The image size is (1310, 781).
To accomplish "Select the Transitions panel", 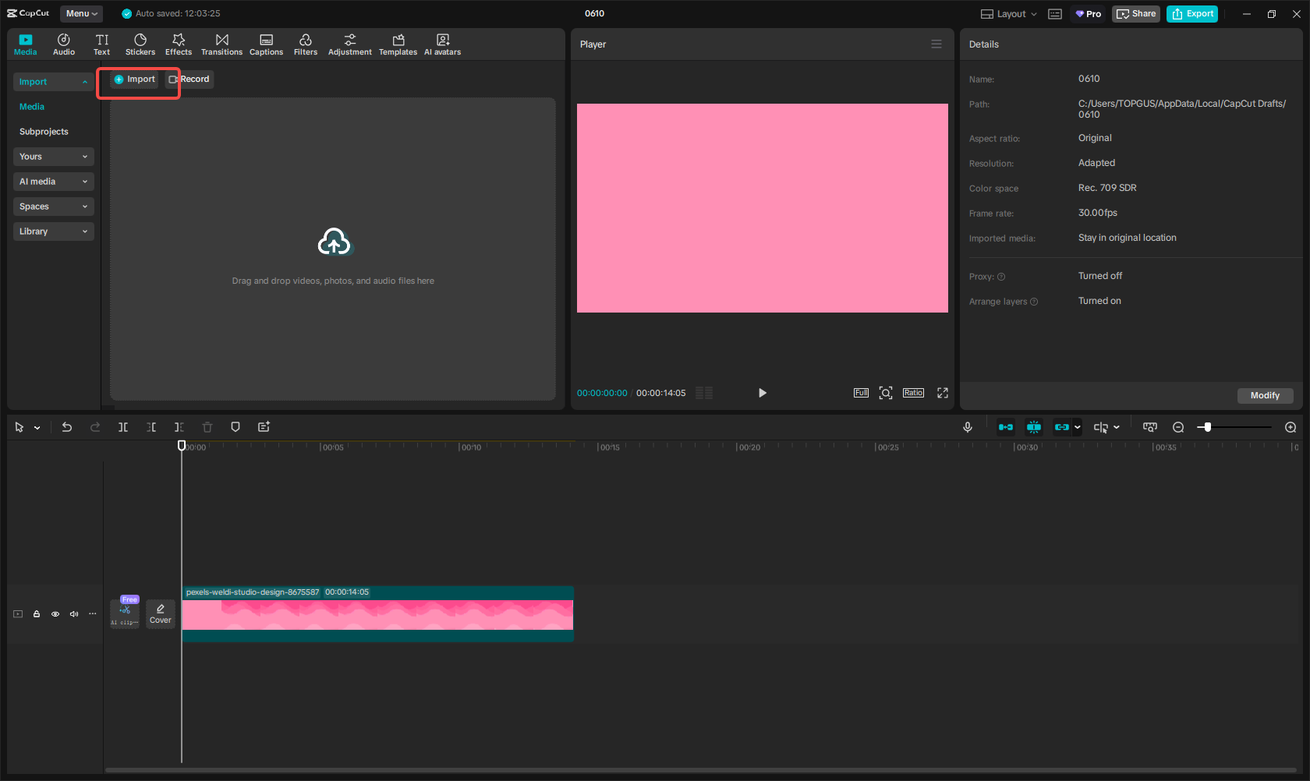I will coord(221,44).
